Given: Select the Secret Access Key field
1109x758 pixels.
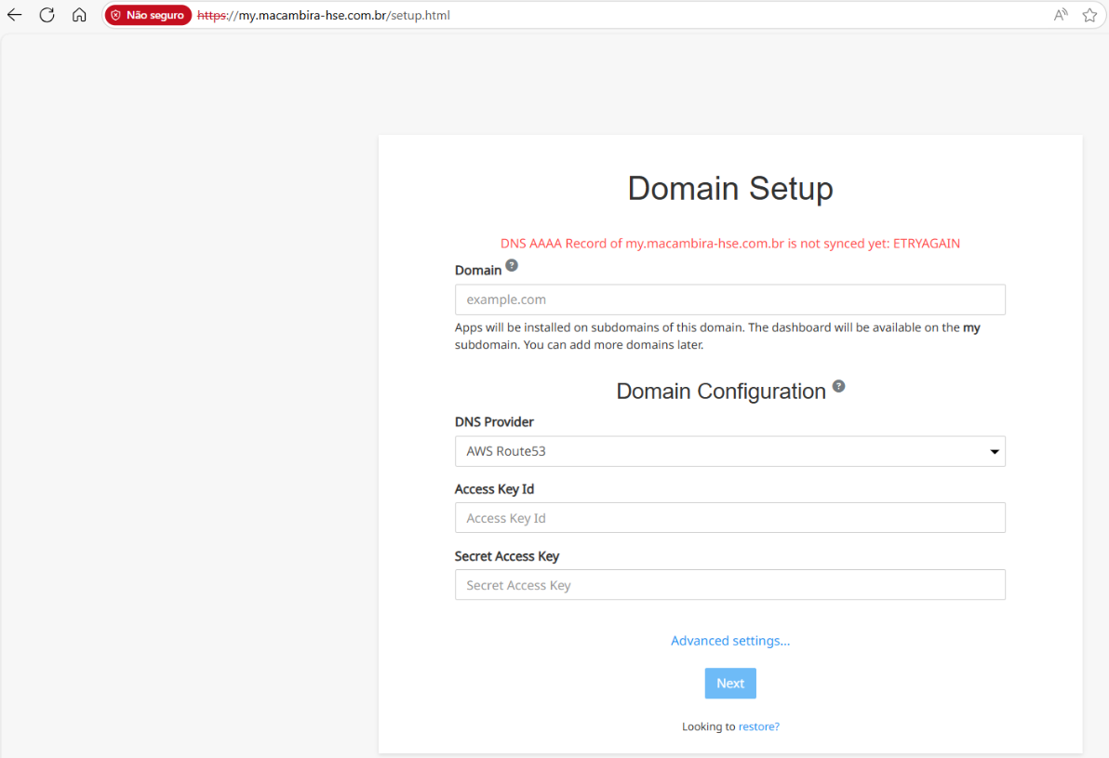Looking at the screenshot, I should pyautogui.click(x=730, y=585).
